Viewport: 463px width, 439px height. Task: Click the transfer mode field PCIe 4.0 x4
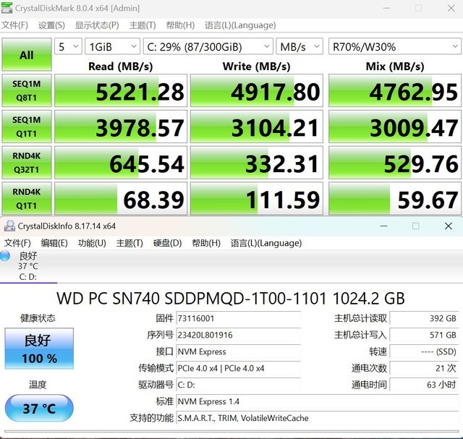click(x=238, y=368)
